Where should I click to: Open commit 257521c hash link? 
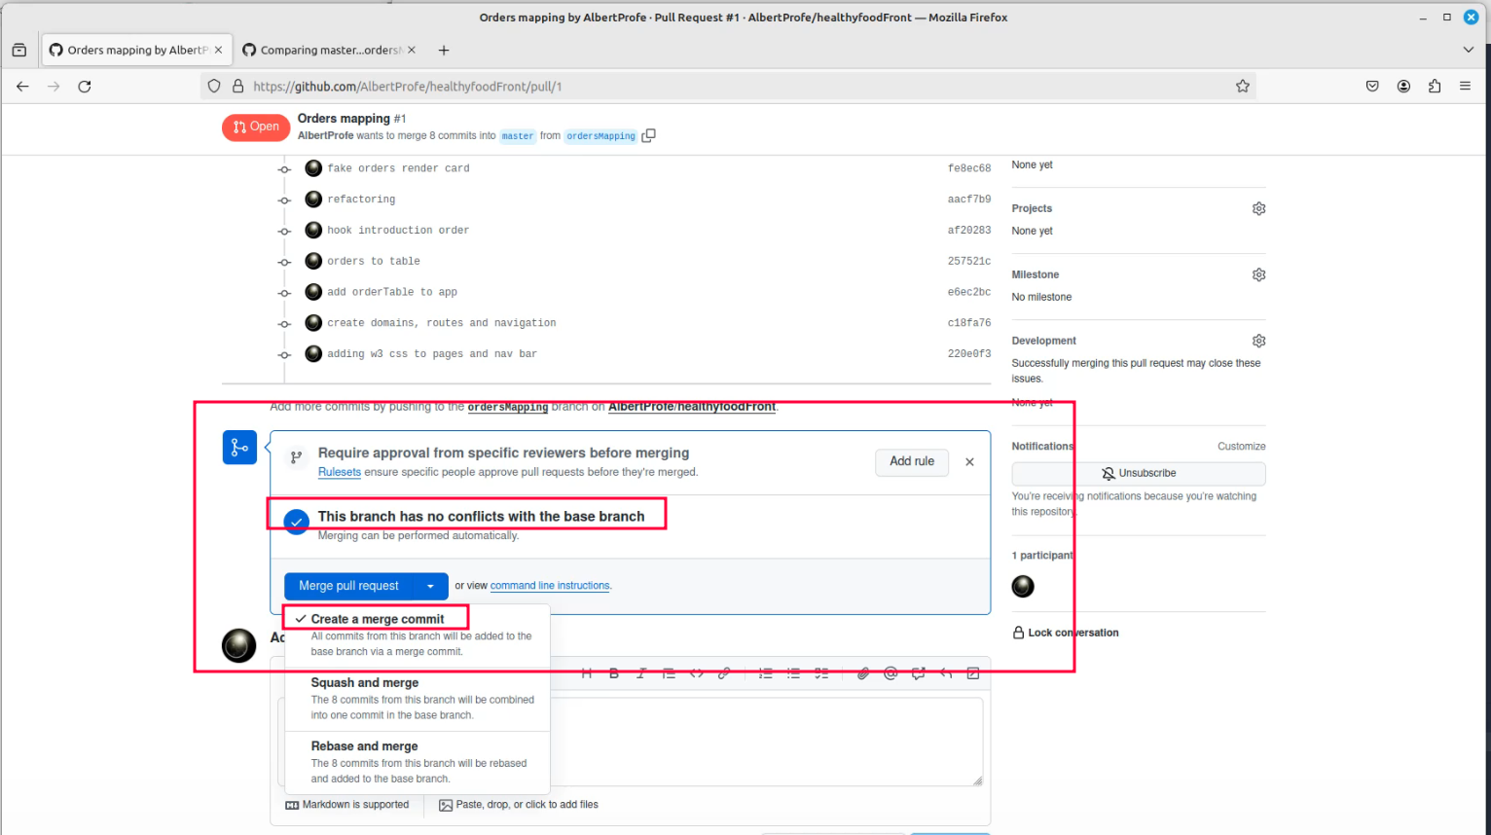click(x=969, y=261)
